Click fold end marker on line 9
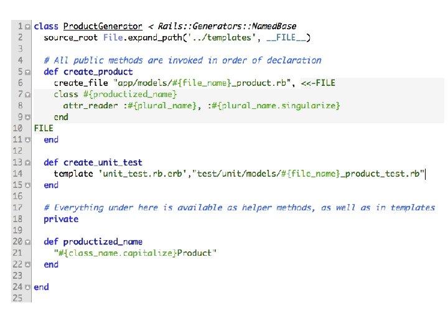This screenshot has width=448, height=336. [x=27, y=118]
